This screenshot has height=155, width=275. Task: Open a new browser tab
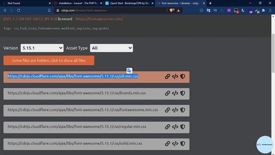click(210, 3)
